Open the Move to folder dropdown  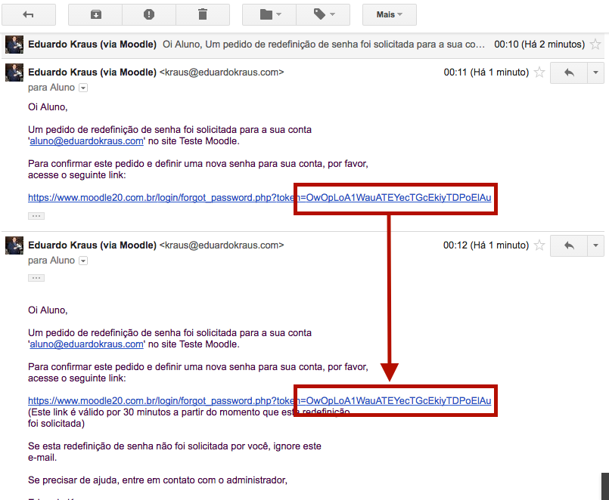pos(269,15)
